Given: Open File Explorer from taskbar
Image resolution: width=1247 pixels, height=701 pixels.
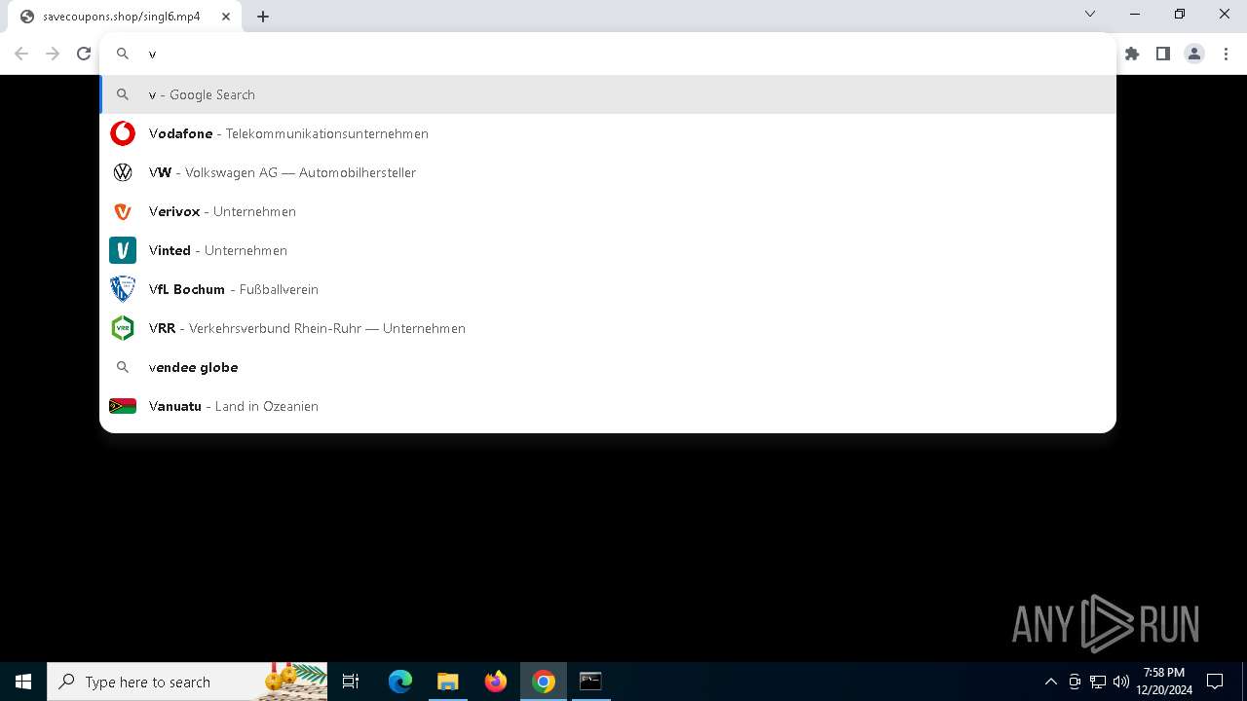Looking at the screenshot, I should [x=447, y=682].
